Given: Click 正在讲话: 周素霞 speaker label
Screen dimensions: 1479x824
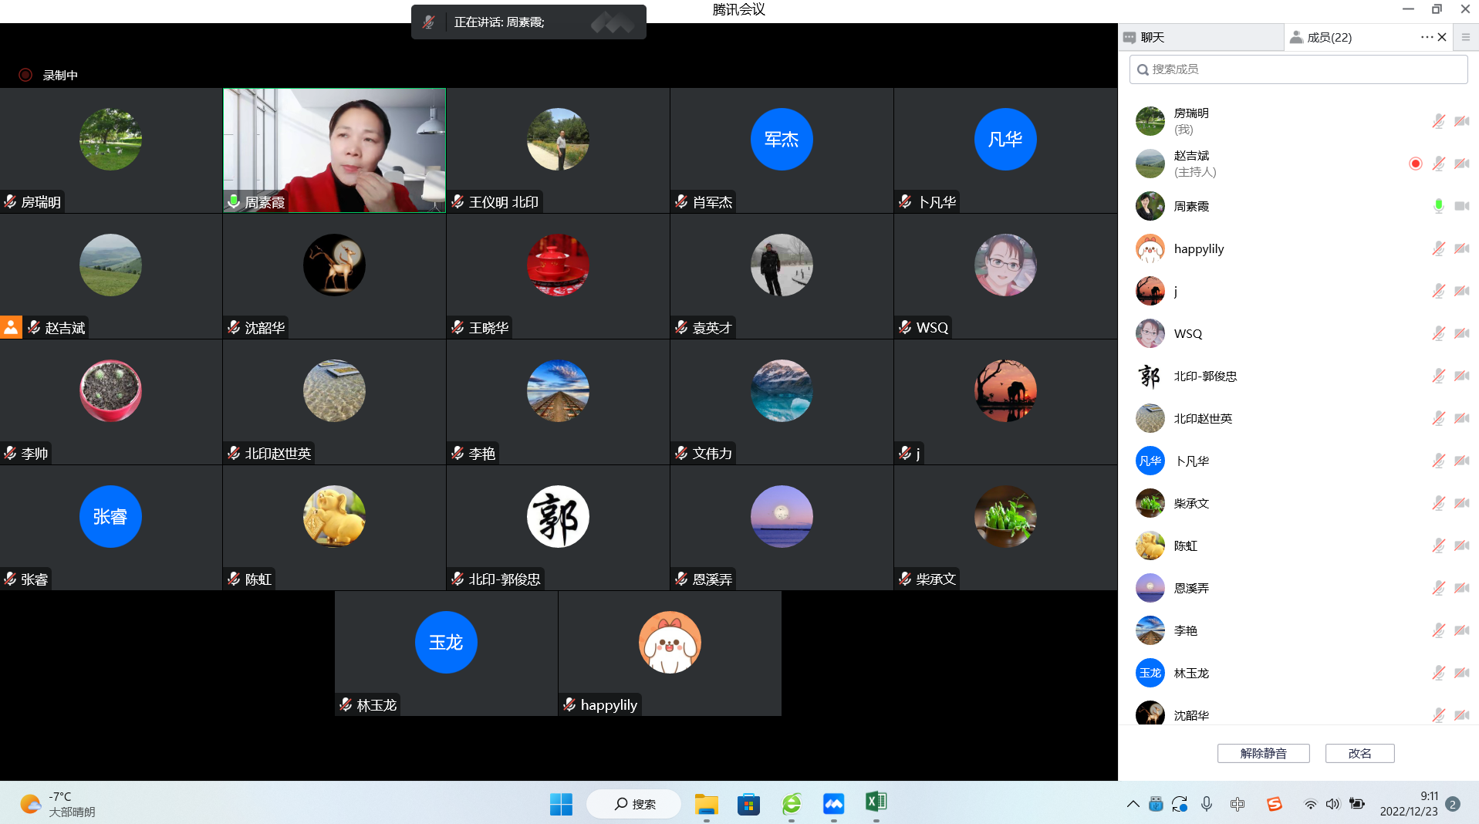Looking at the screenshot, I should (x=499, y=22).
